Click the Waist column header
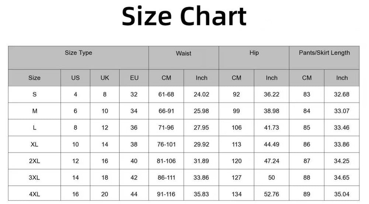 (184, 53)
